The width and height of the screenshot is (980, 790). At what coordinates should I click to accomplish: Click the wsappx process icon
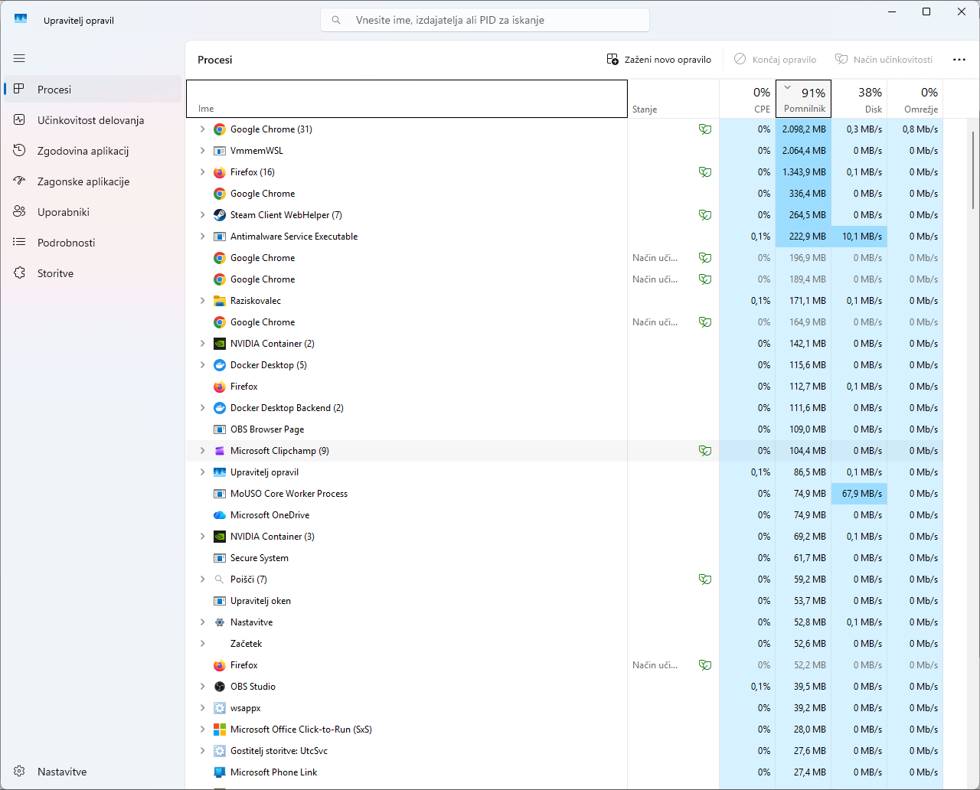point(220,708)
